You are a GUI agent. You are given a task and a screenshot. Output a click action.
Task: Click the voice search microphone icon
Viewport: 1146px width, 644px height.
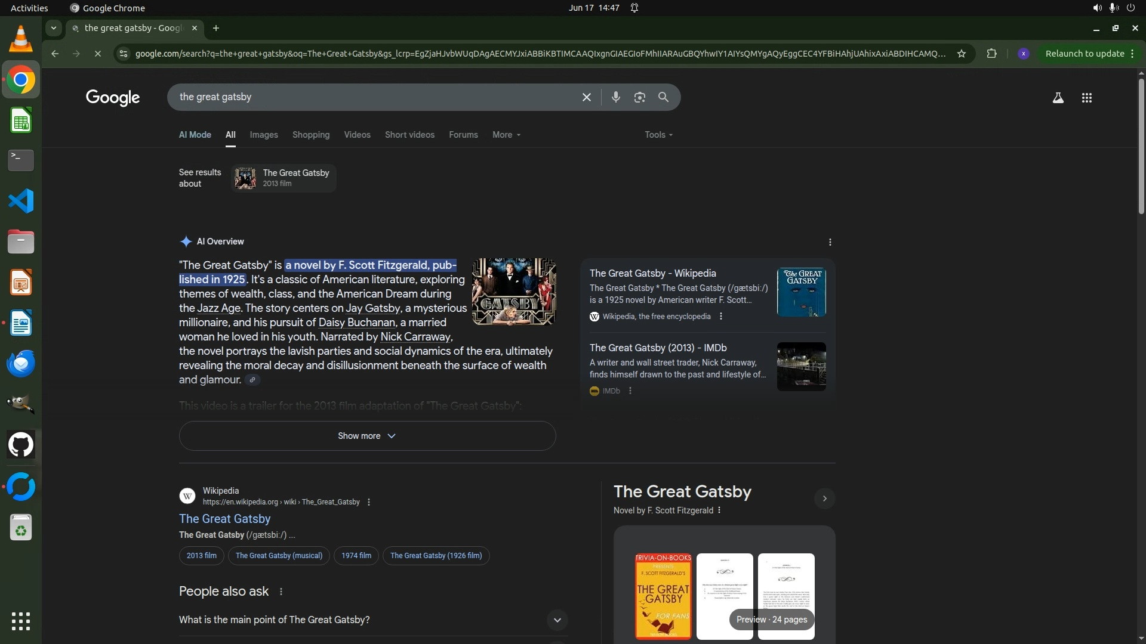click(615, 97)
